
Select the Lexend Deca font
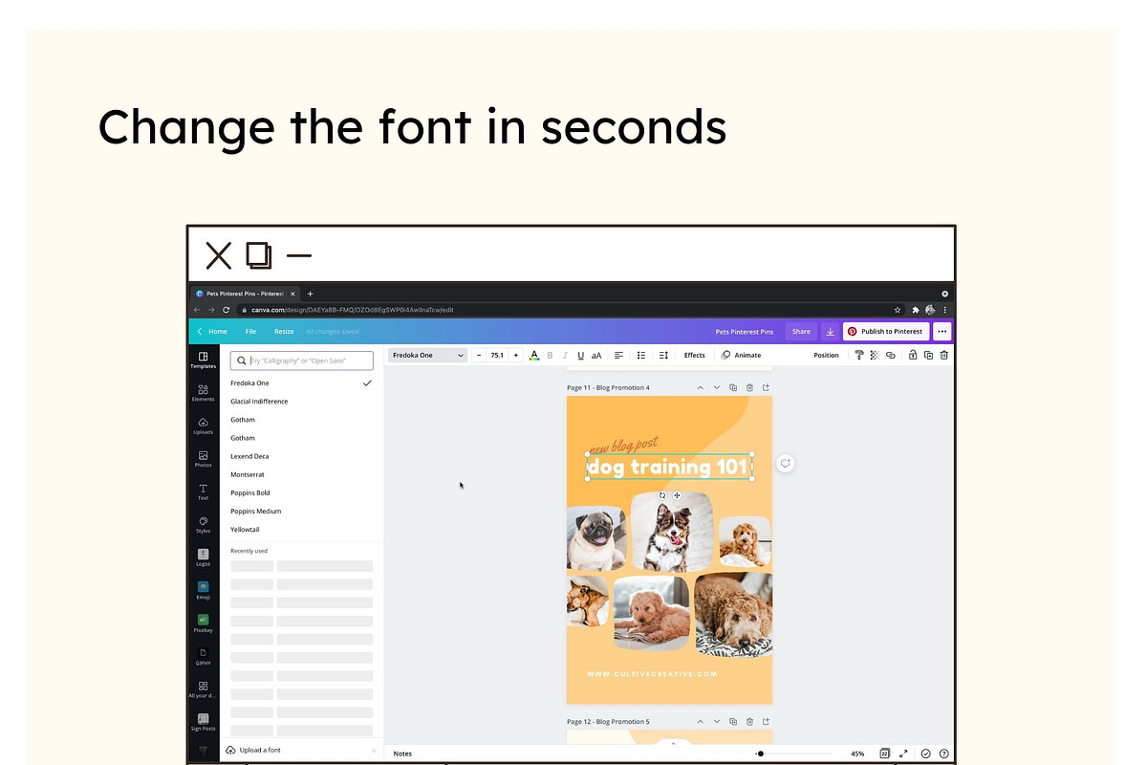249,456
